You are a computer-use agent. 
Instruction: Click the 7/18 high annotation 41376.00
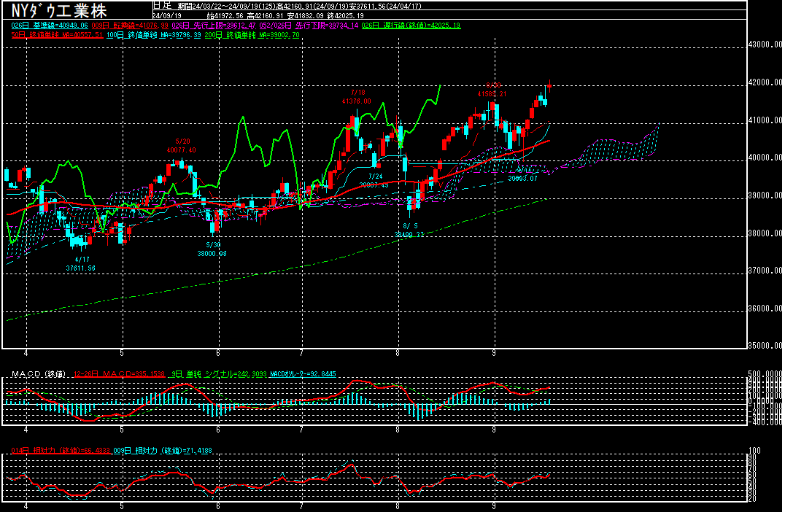coord(357,101)
